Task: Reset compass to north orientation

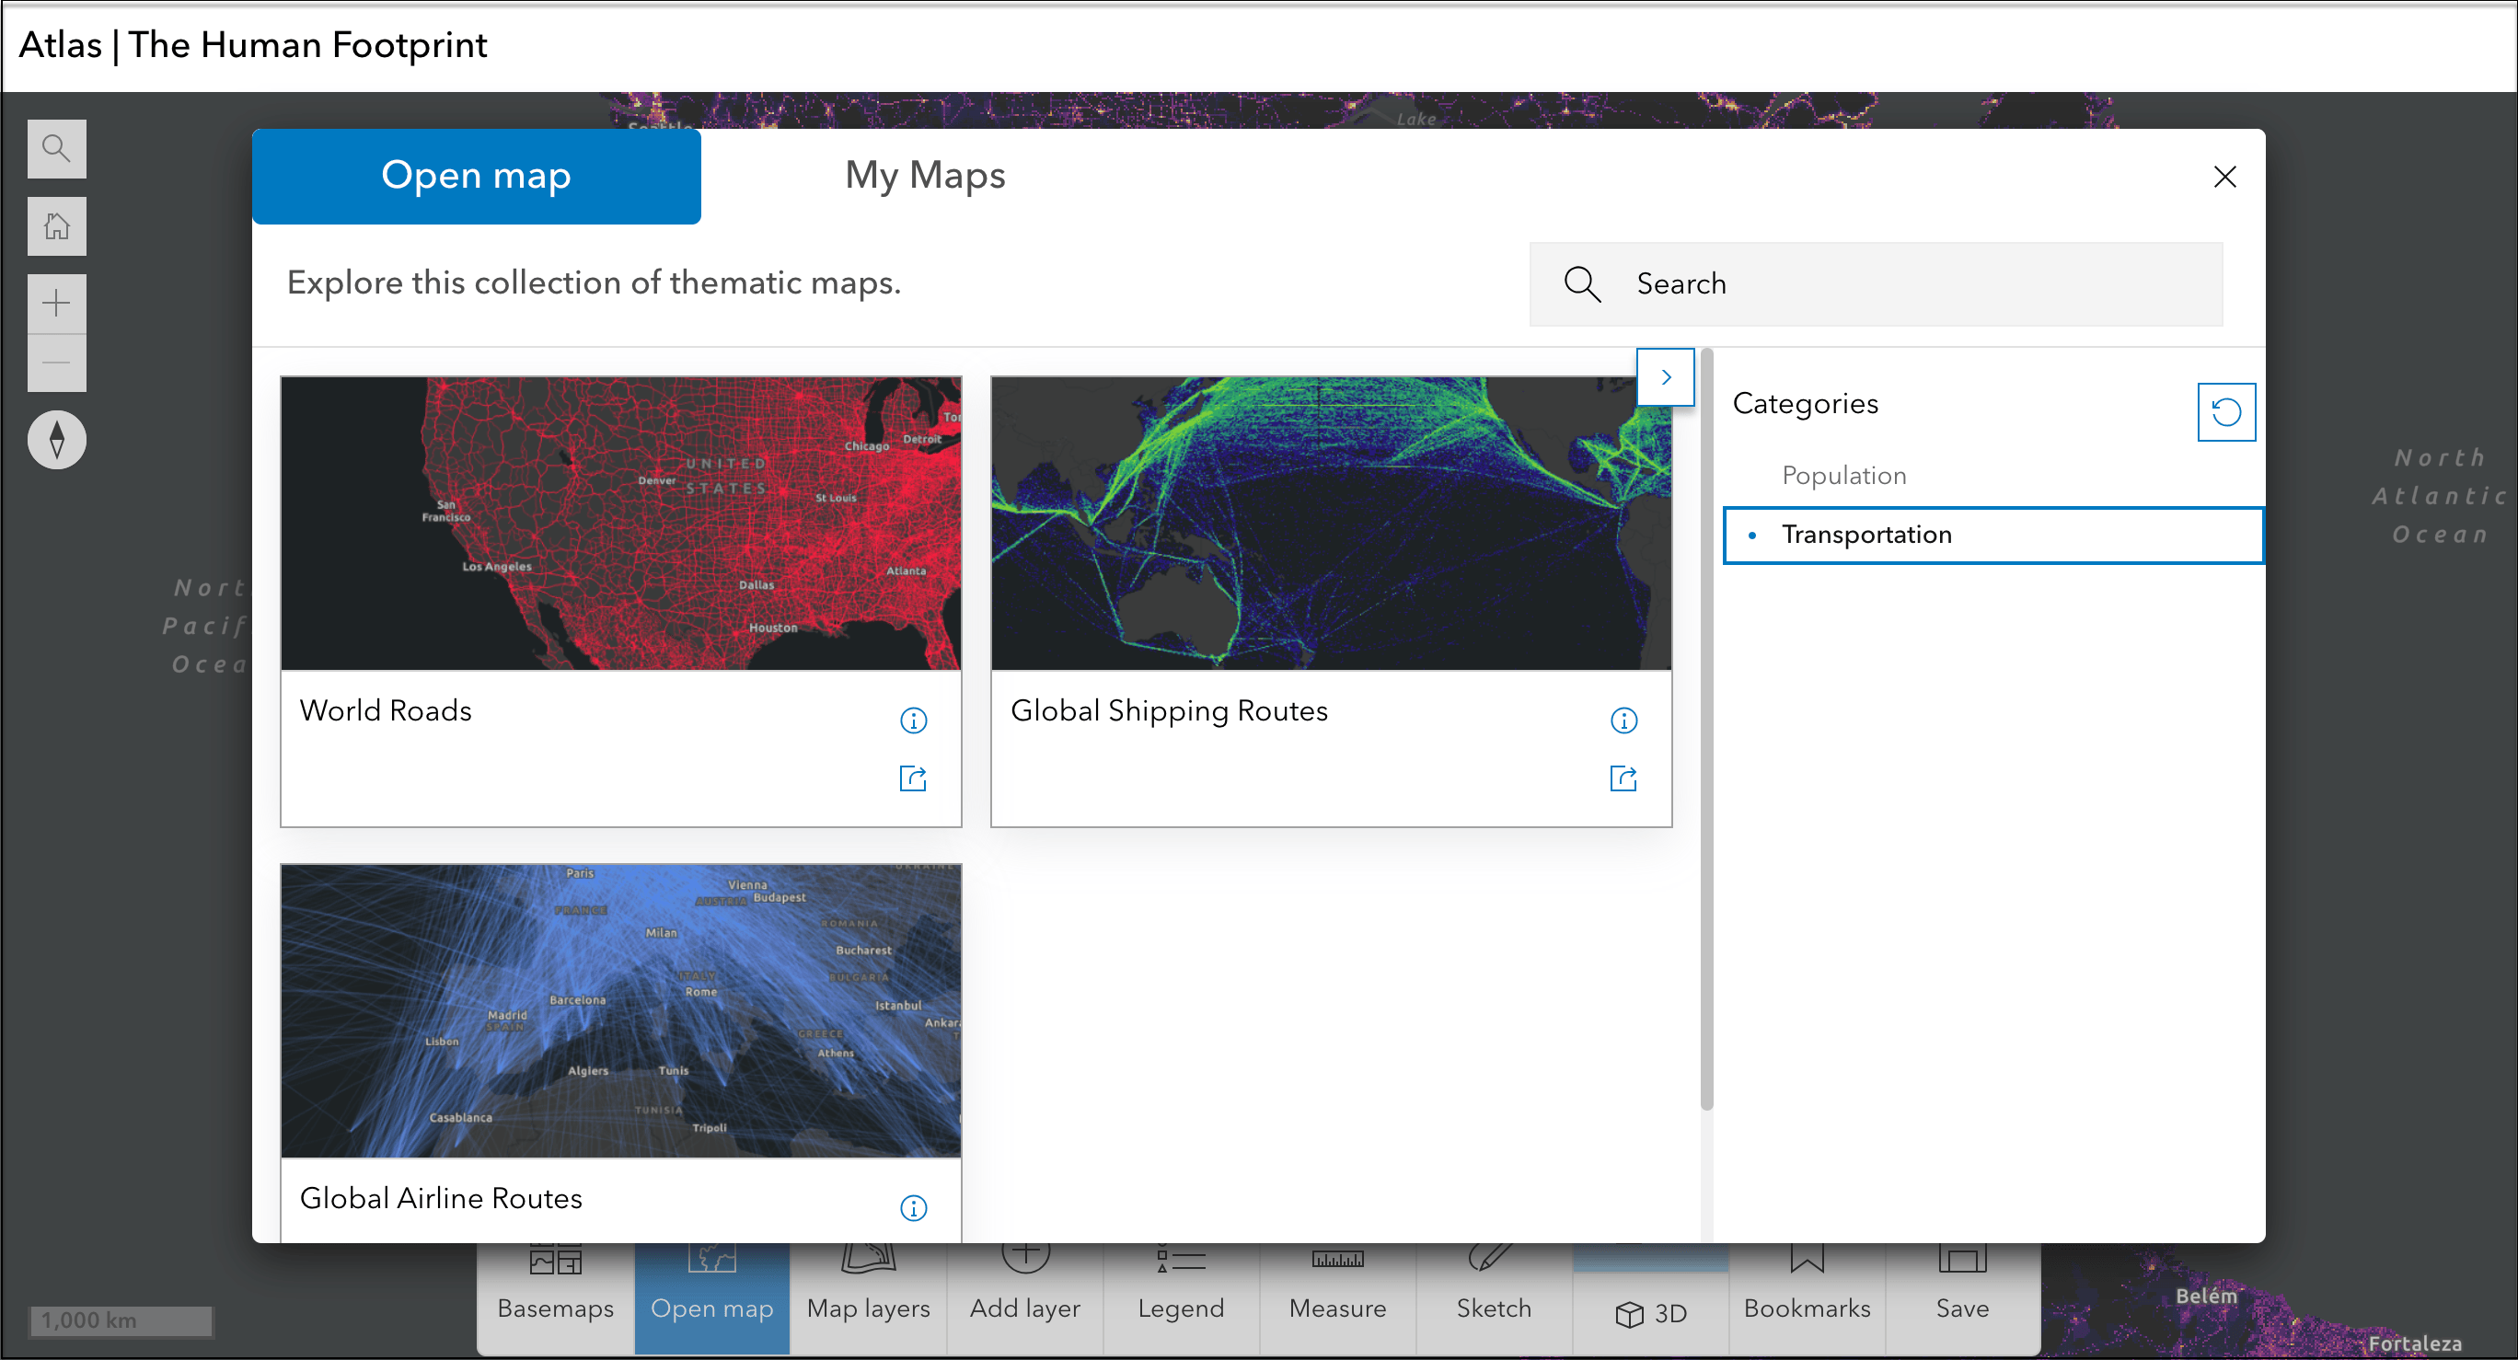Action: point(57,440)
